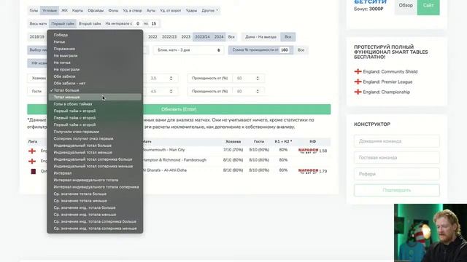The width and height of the screenshot is (467, 262).
Task: Focus the Гостевая команда input
Action: point(397,157)
